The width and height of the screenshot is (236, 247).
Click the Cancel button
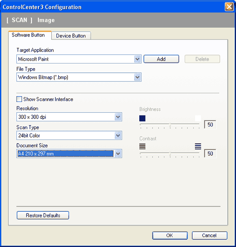(x=210, y=235)
